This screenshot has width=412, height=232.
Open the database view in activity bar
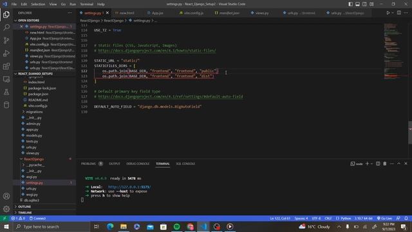click(x=6, y=105)
